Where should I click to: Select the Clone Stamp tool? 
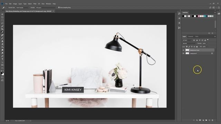tap(2, 41)
